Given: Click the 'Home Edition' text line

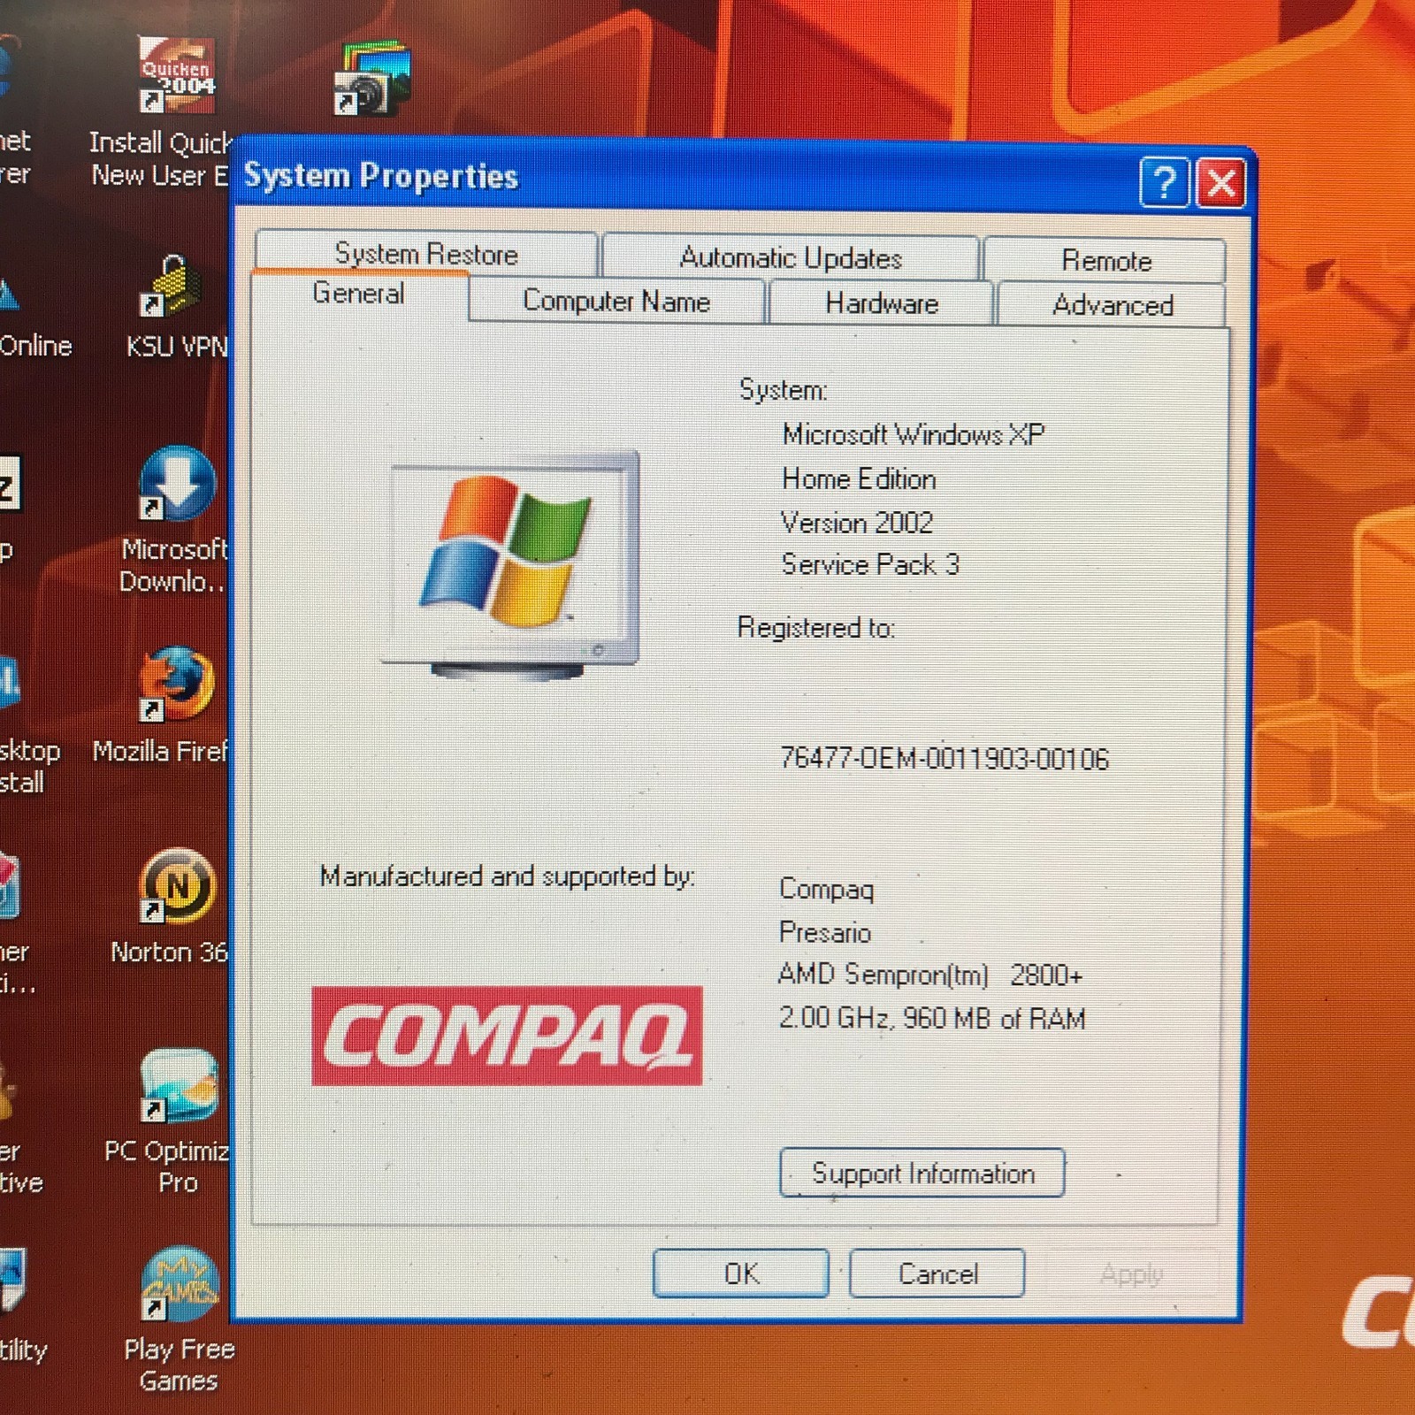Looking at the screenshot, I should 859,478.
